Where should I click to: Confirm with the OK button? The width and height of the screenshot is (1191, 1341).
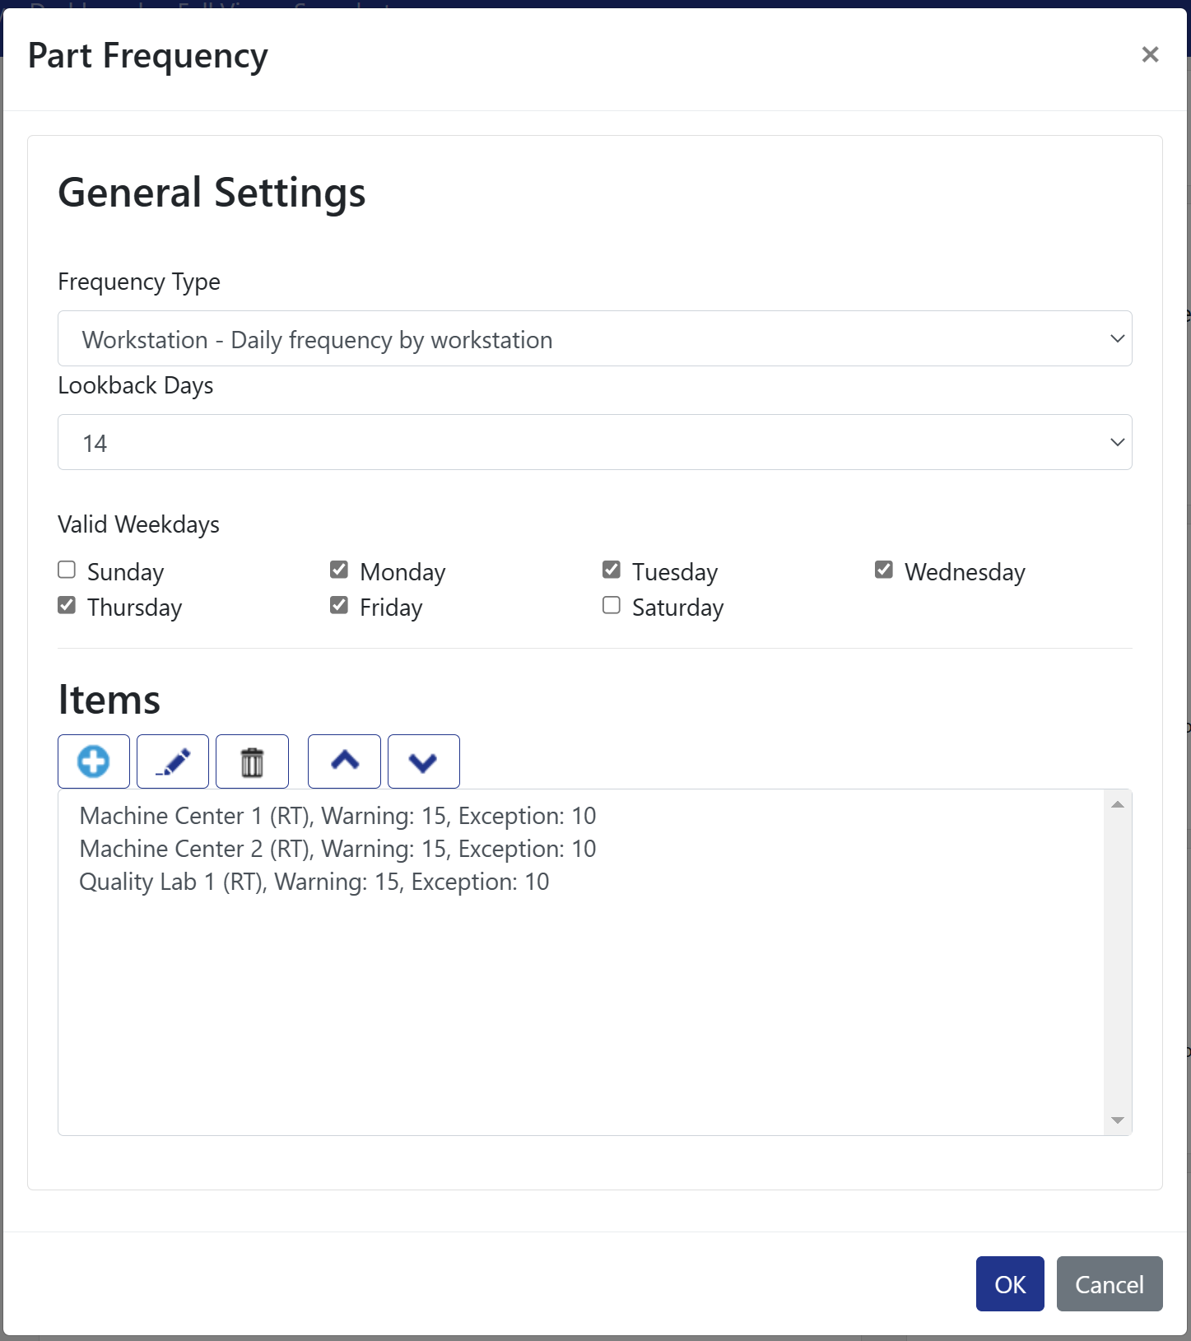[x=1010, y=1283]
